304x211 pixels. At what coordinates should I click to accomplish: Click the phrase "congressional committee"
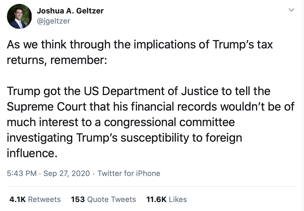pos(169,122)
